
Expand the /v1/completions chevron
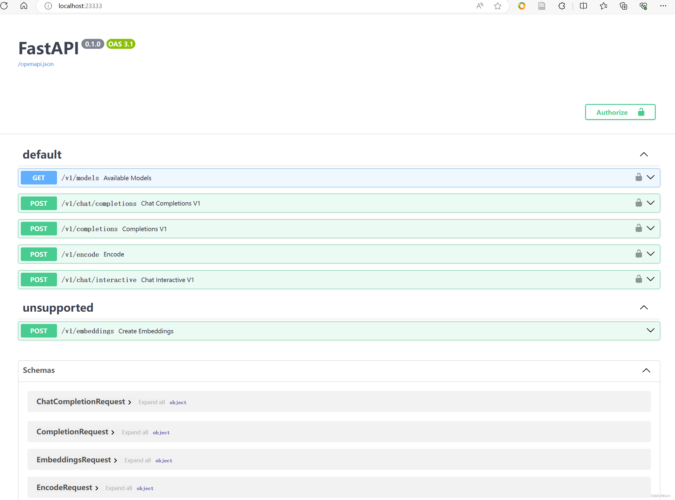(x=651, y=228)
